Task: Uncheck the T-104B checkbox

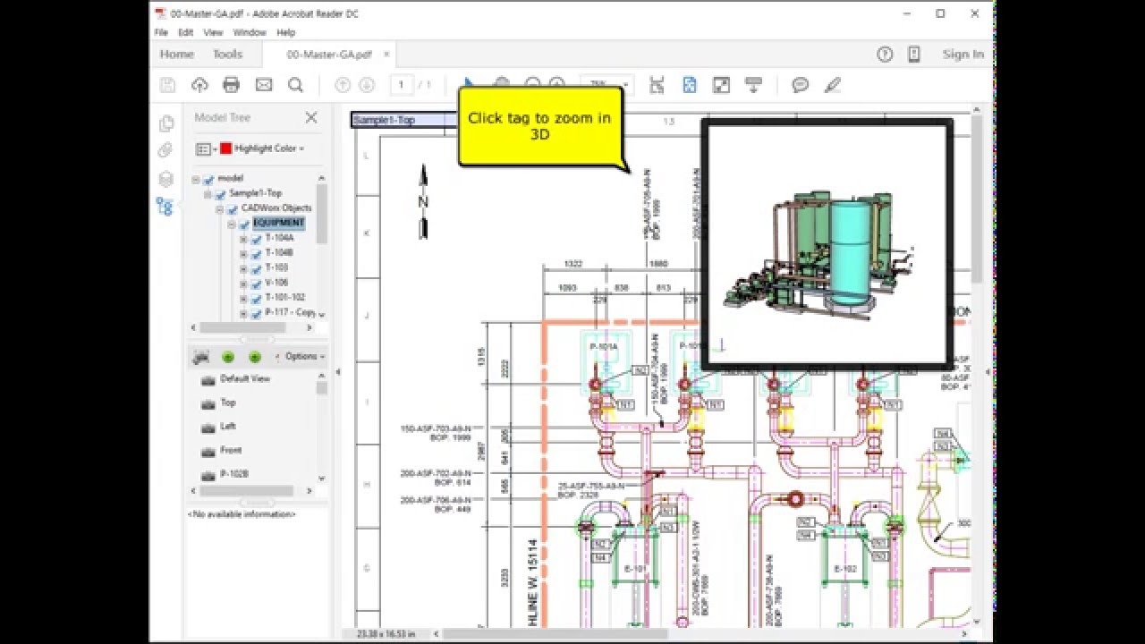Action: 256,253
